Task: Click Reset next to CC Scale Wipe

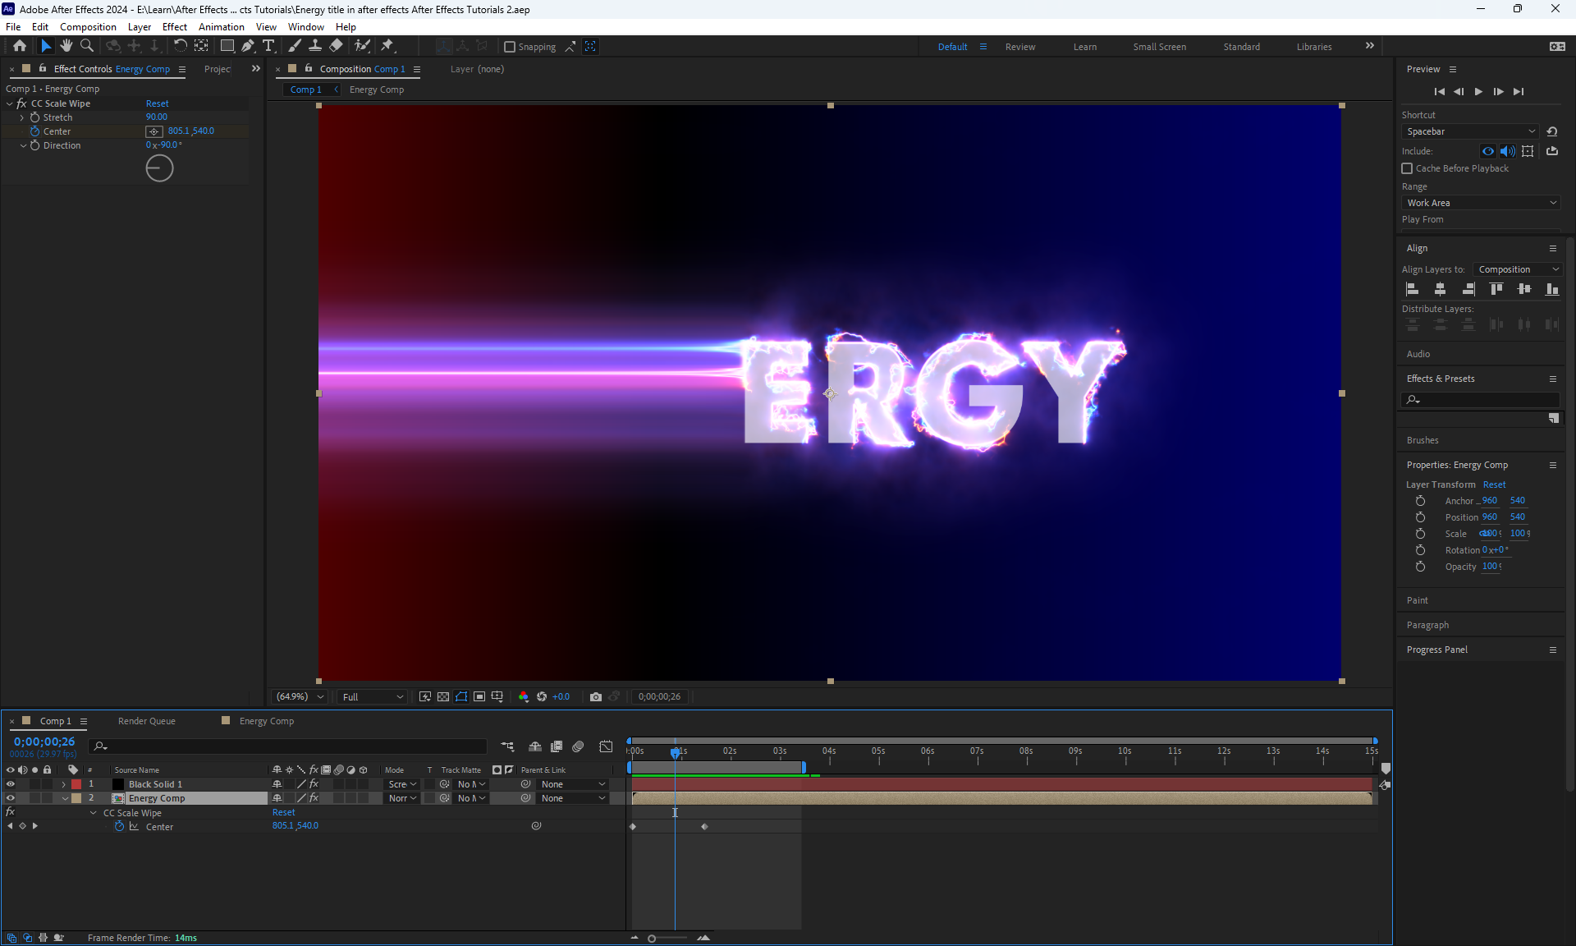Action: click(x=157, y=103)
